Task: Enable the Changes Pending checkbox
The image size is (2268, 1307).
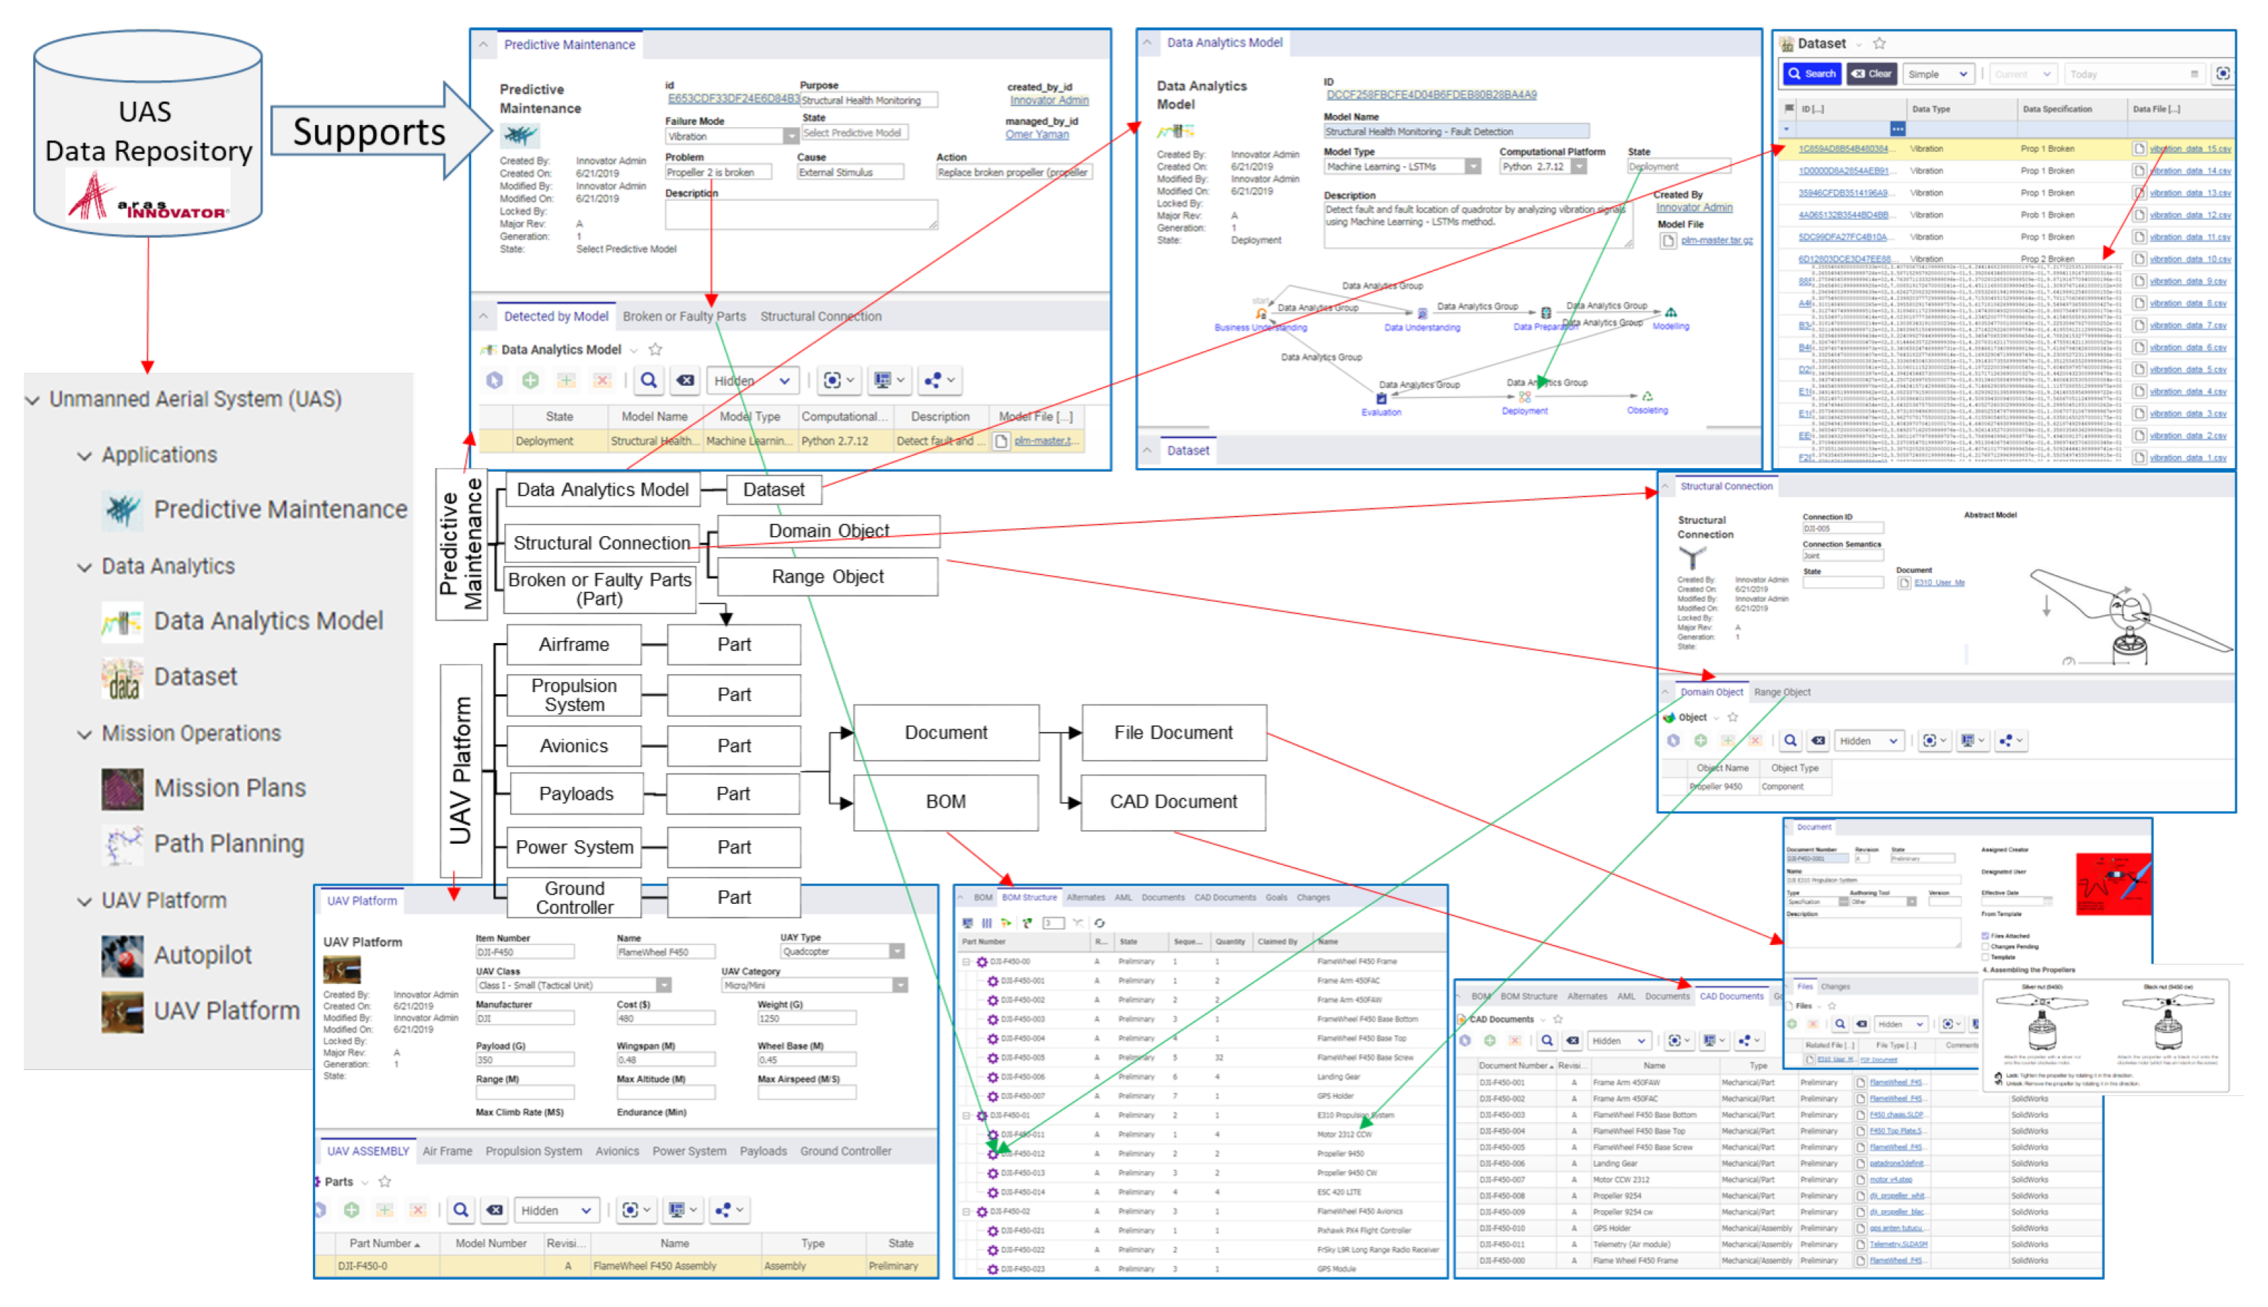Action: (1985, 946)
